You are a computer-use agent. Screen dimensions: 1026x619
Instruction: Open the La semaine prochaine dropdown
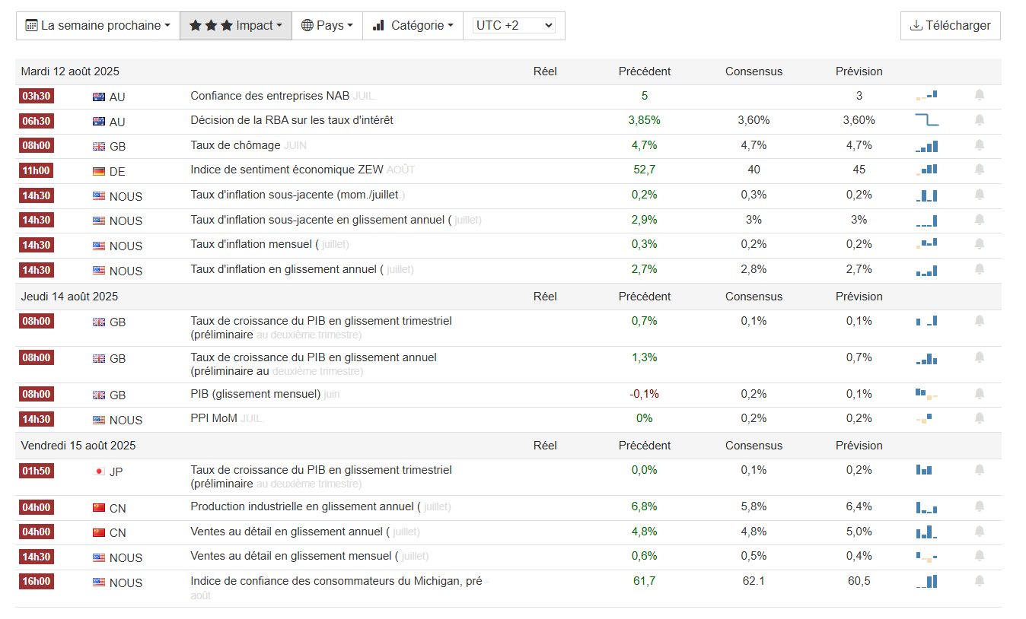pos(97,26)
